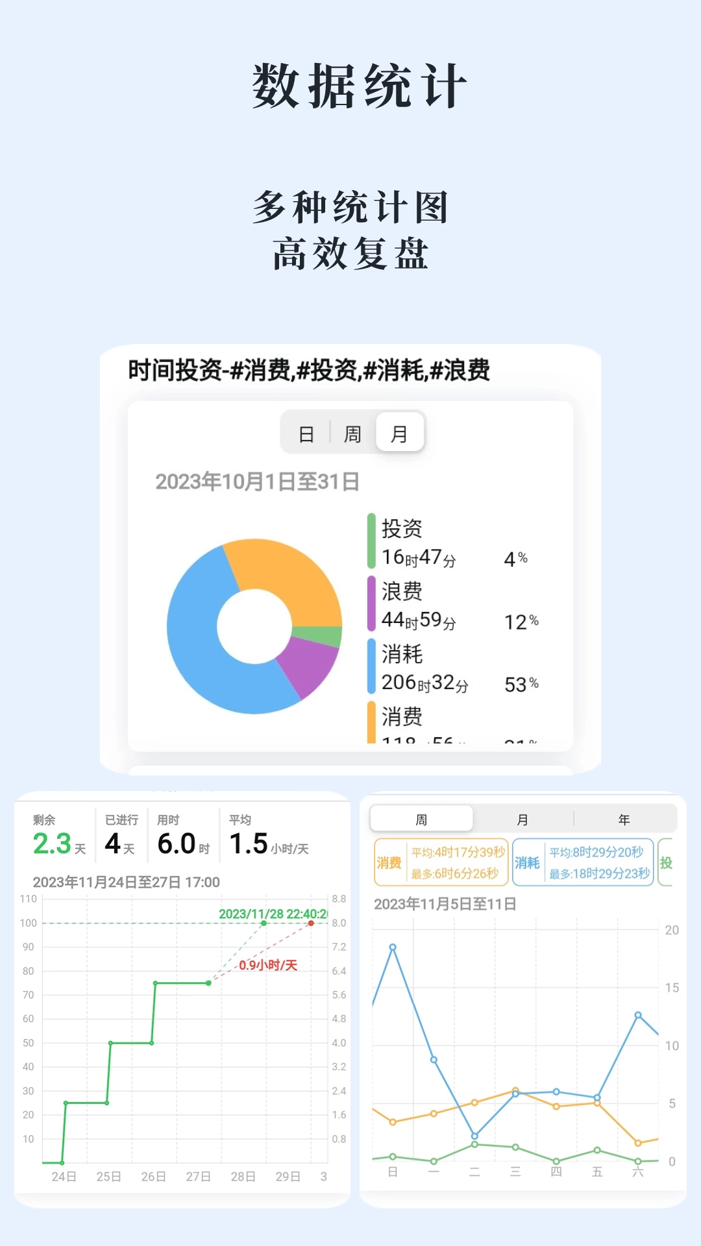
Task: Switch line chart to 周 tab
Action: 421,820
